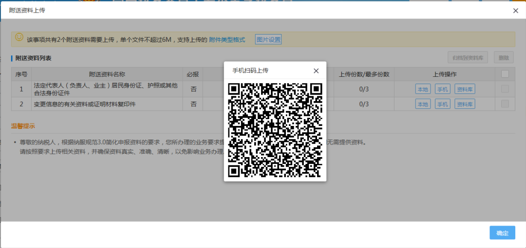
Task: Select the 法定代表人 居民身份证 row text
Action: pyautogui.click(x=105, y=89)
